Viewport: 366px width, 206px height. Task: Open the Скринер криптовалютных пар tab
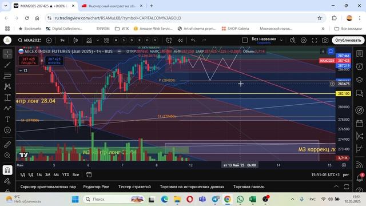point(48,187)
